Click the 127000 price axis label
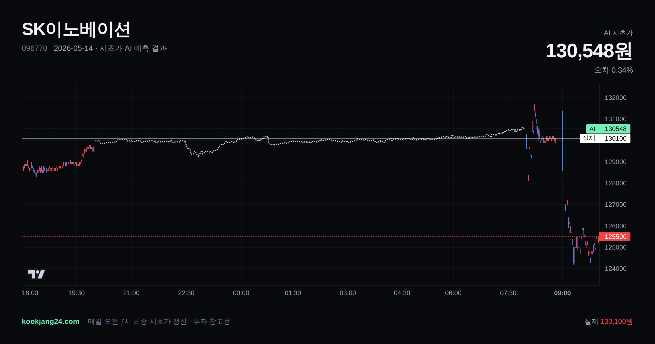This screenshot has height=344, width=655. [616, 204]
